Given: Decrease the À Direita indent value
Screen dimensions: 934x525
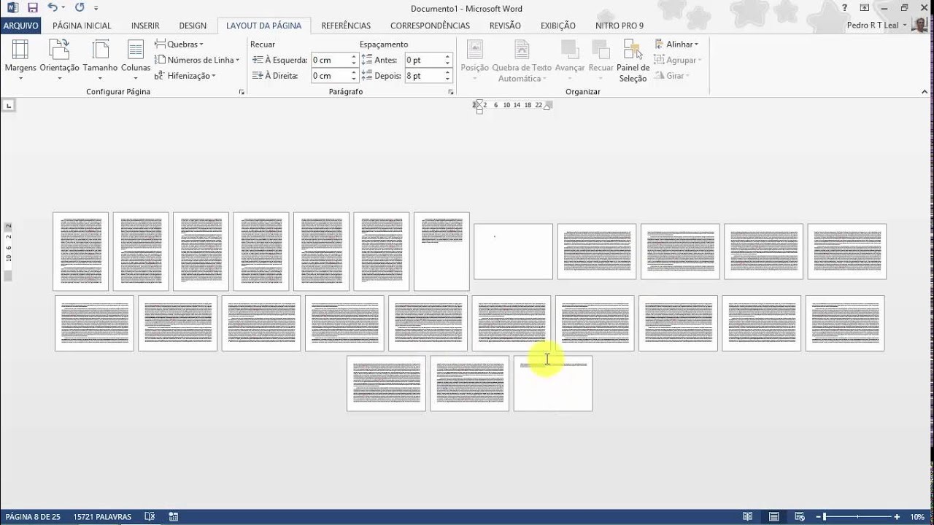Looking at the screenshot, I should (x=354, y=79).
